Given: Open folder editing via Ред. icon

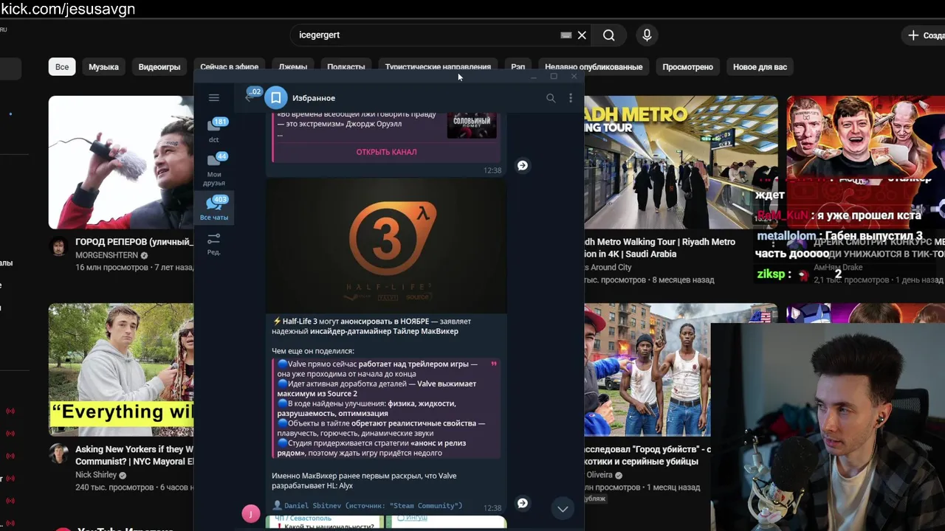Looking at the screenshot, I should (214, 243).
